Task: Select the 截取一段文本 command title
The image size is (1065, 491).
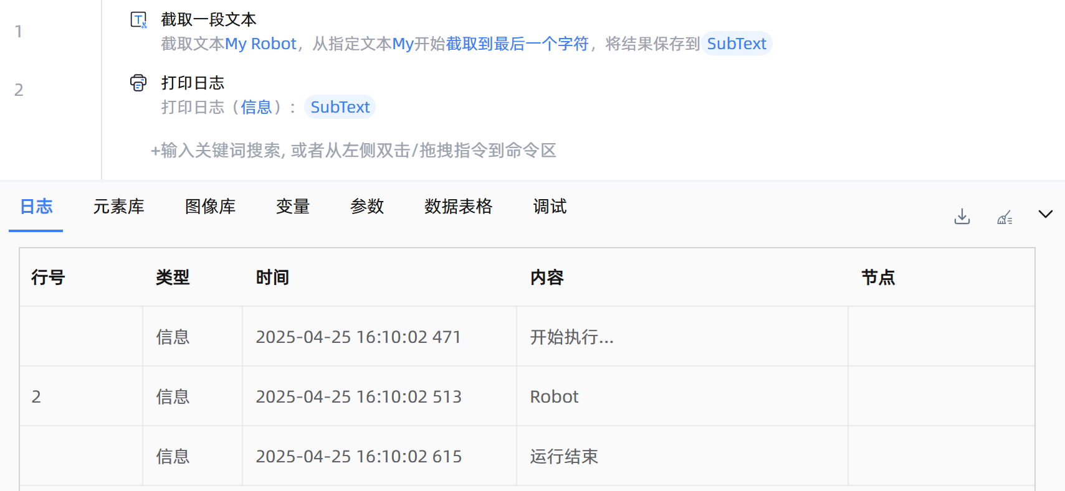Action: tap(208, 20)
